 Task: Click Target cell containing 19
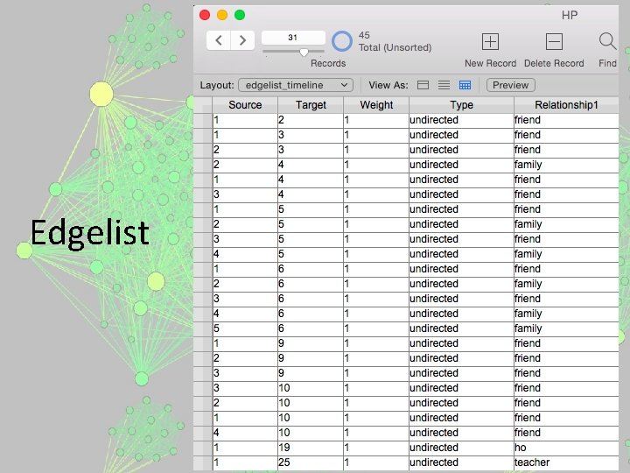[311, 448]
